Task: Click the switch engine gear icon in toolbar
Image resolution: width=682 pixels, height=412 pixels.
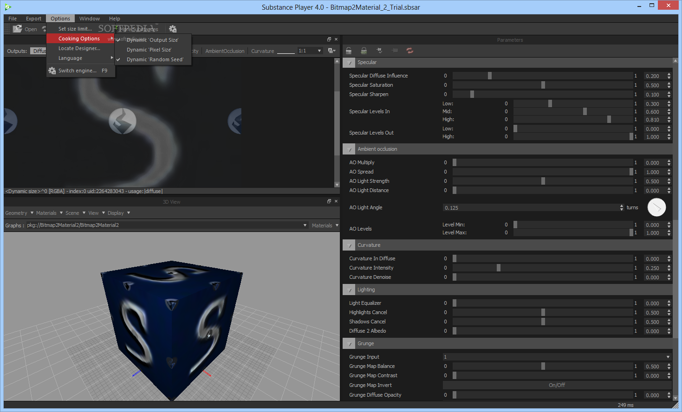Action: click(x=173, y=29)
